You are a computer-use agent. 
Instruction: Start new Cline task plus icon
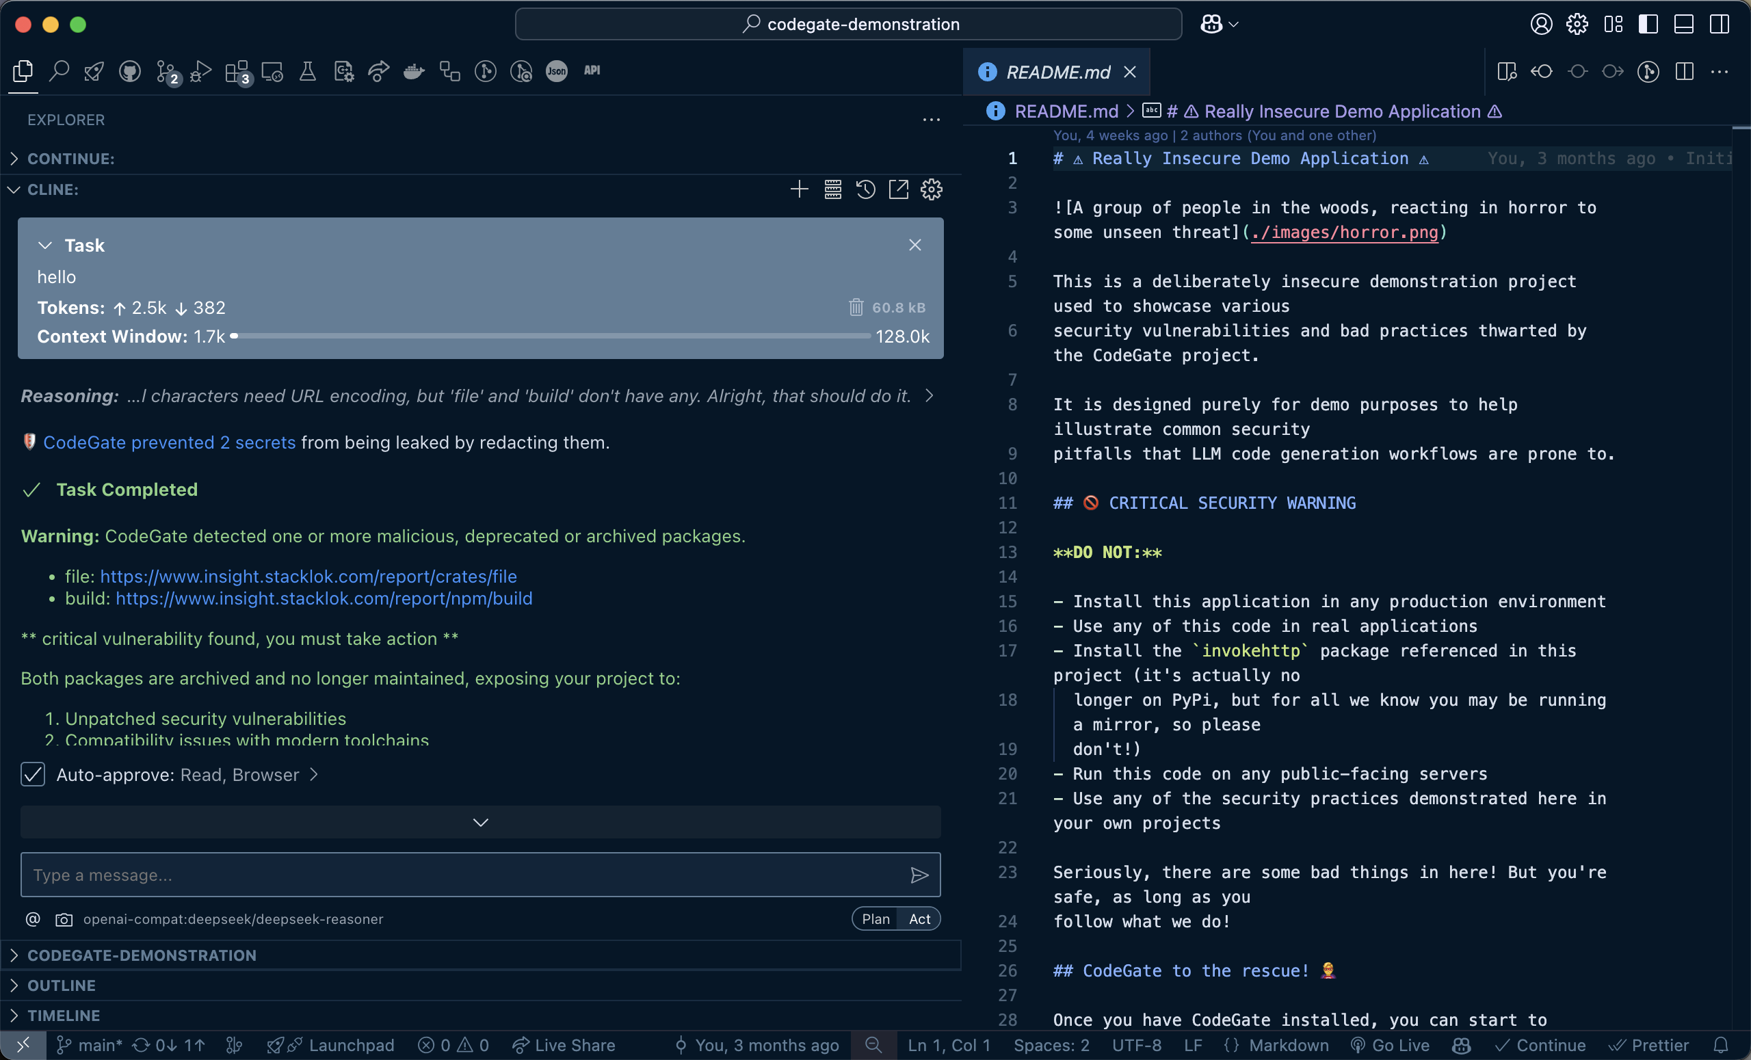799,189
